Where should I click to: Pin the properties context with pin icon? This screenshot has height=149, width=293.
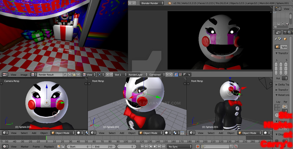(276, 39)
